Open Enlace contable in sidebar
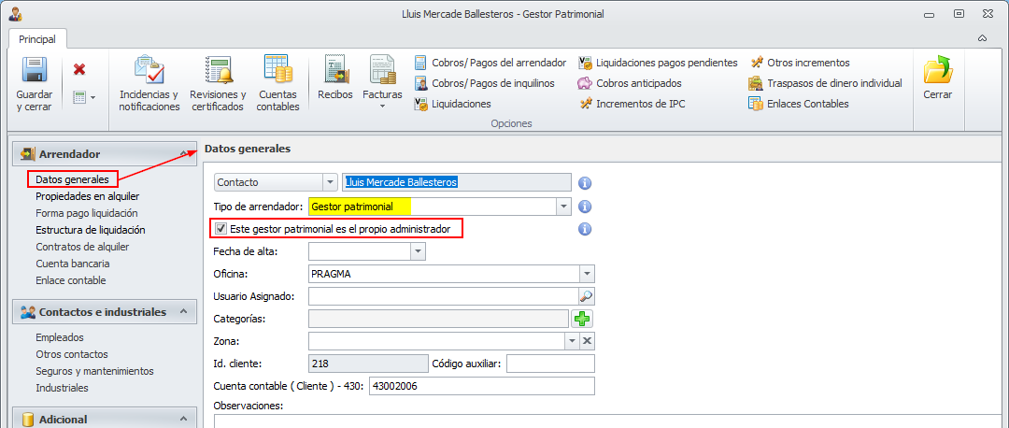This screenshot has height=428, width=1009. tap(71, 280)
